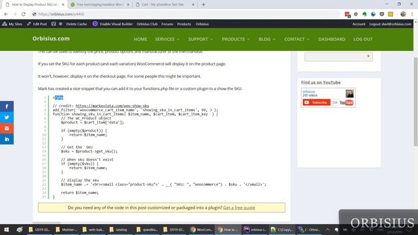418x235 pixels.
Task: Click the page vertical scrollbar
Action: tap(415, 101)
